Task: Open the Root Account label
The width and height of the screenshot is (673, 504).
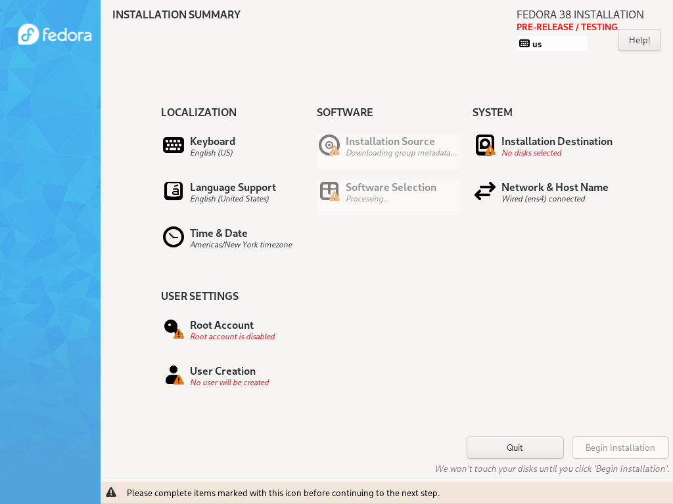Action: (x=222, y=325)
